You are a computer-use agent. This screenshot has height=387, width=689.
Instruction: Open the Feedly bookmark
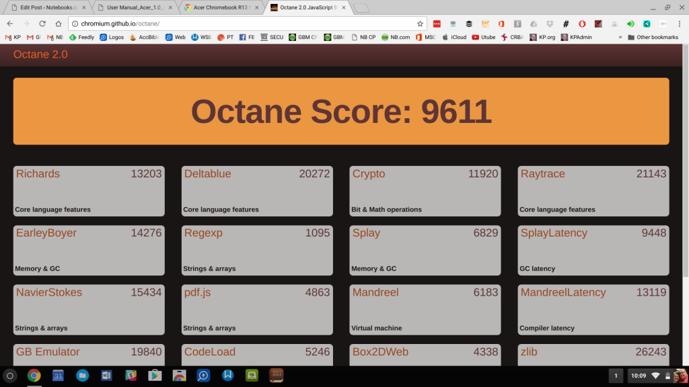coord(81,38)
